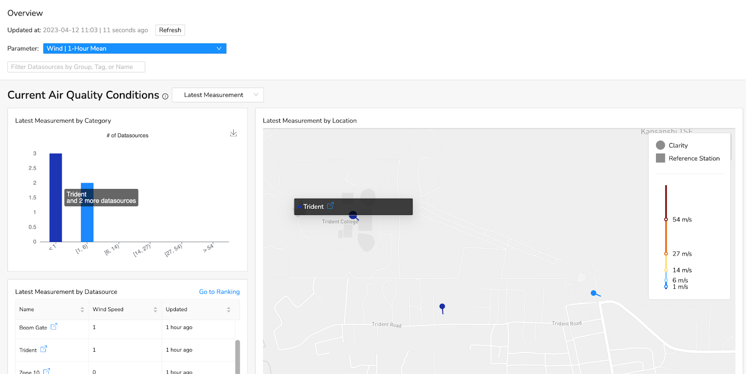Viewport: 746px width, 374px height.
Task: Toggle Clarity circle in map legend
Action: click(660, 145)
